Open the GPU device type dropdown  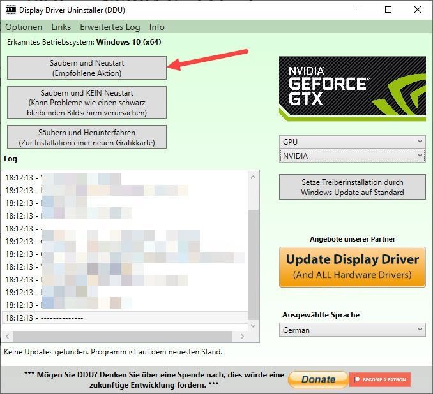pyautogui.click(x=353, y=142)
